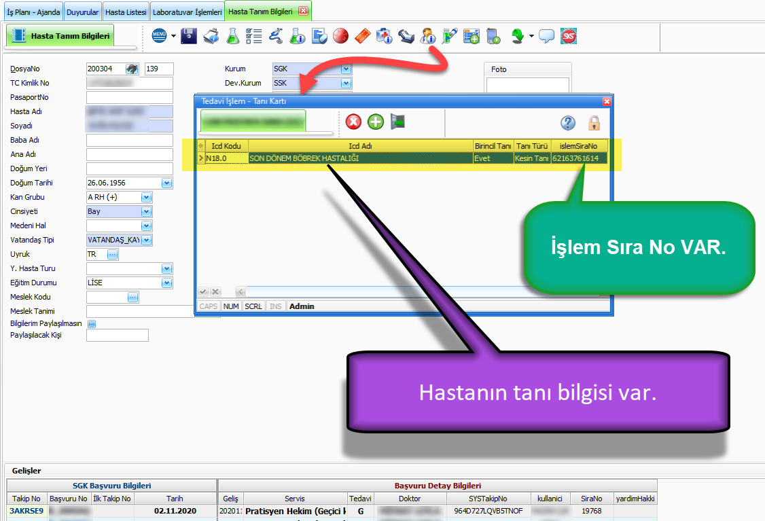The width and height of the screenshot is (765, 521).
Task: Click the exit door icon in Tanı Kartı
Action: click(397, 122)
